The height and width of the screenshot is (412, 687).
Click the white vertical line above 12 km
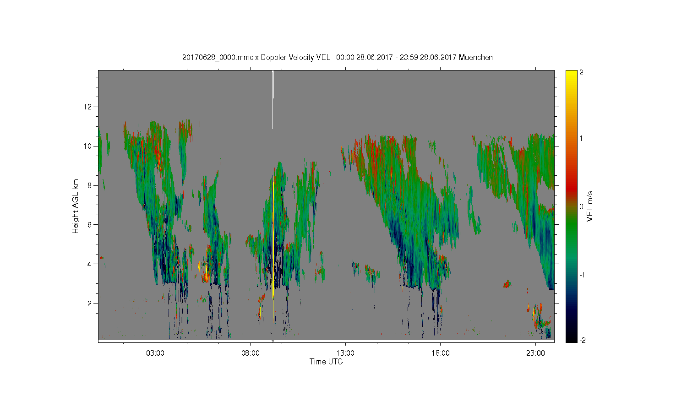273,100
